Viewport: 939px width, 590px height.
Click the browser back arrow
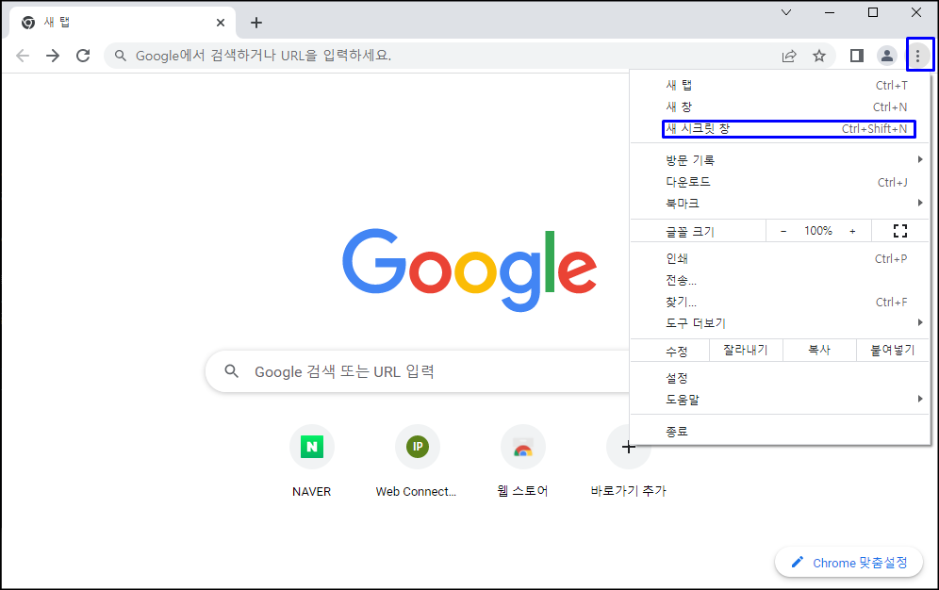click(23, 56)
